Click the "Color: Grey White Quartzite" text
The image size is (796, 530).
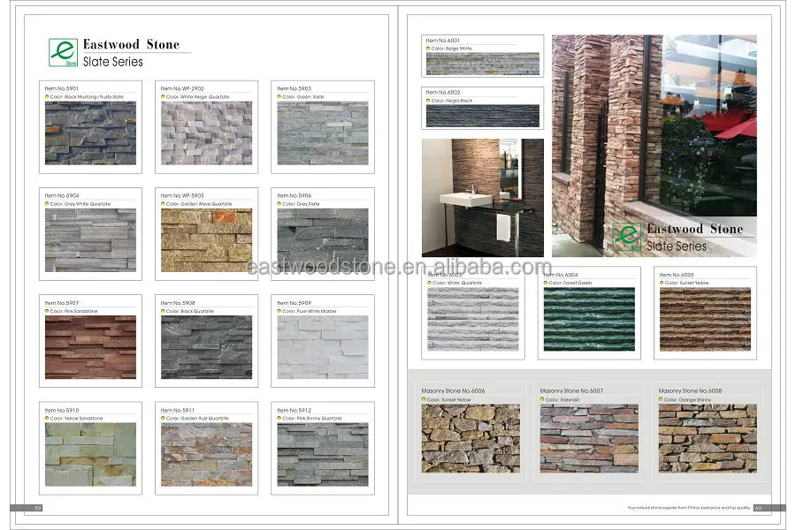80,204
